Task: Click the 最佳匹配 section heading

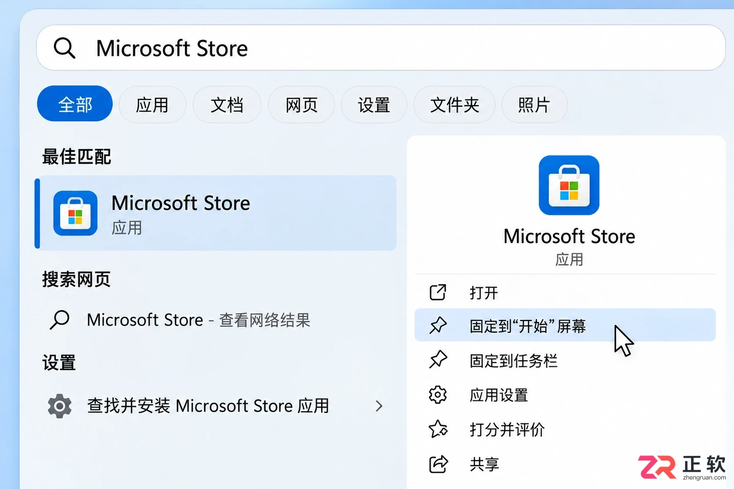Action: 76,156
